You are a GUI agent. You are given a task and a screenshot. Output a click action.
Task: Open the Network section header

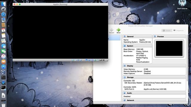(154, 100)
